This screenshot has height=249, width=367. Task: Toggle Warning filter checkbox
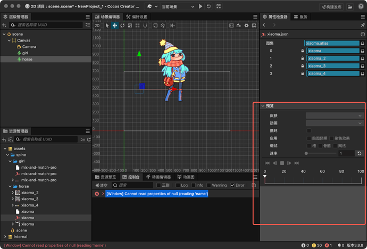[209, 185]
